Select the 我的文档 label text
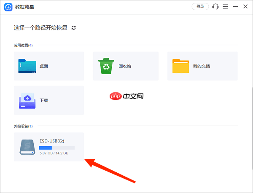Viewport: 253px width, 193px height. tap(202, 66)
